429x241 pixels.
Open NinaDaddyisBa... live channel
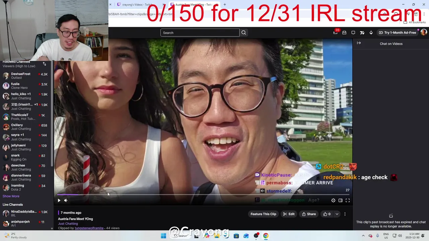[26, 213]
